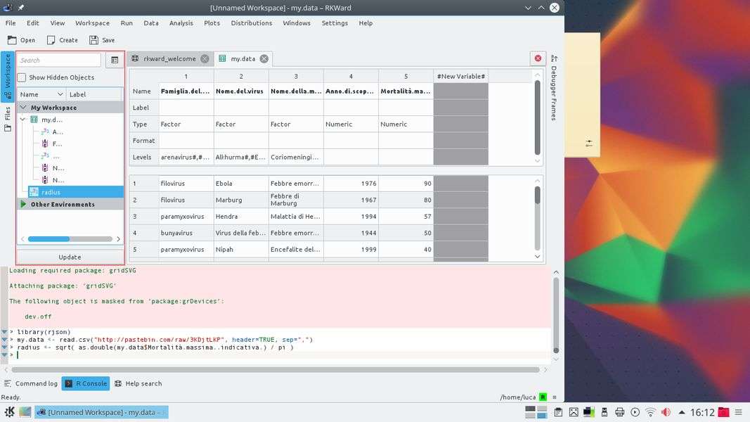
Task: Click the Open file toolbar icon
Action: point(12,40)
